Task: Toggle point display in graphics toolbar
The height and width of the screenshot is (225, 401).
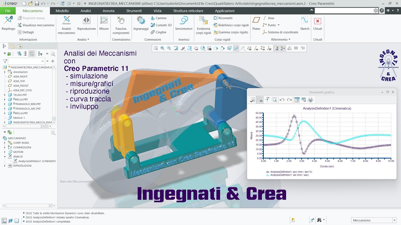Action: tap(262, 48)
